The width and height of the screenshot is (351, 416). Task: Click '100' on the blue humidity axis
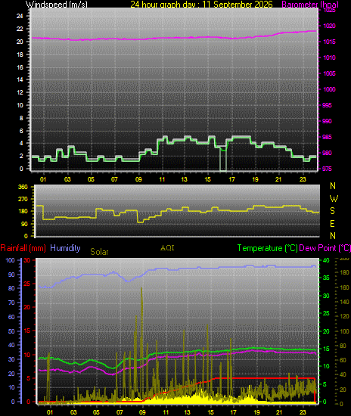pos(10,260)
